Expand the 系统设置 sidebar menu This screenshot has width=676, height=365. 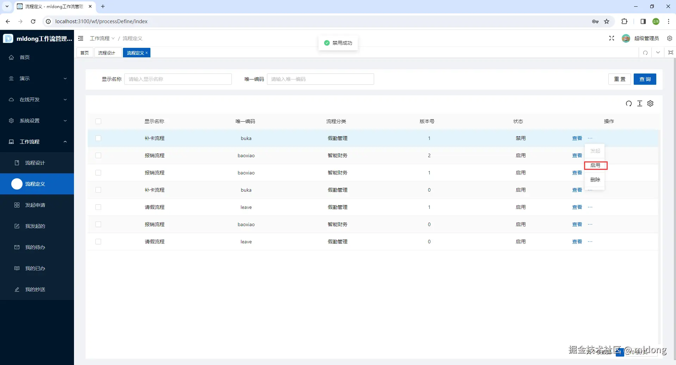(x=37, y=121)
